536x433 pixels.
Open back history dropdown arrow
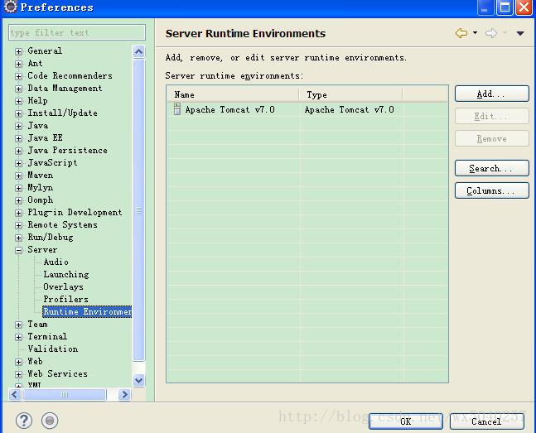click(x=475, y=33)
